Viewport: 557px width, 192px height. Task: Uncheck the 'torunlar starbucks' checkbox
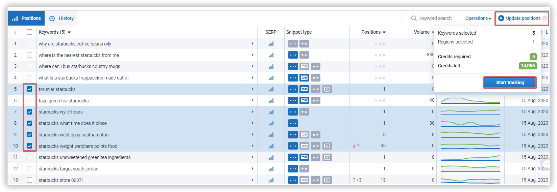pos(30,89)
